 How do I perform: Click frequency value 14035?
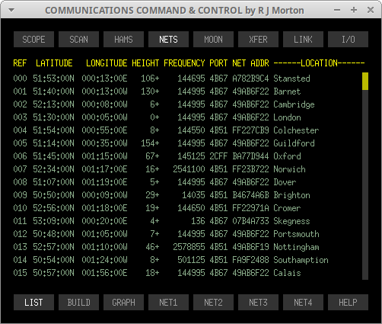[193, 195]
